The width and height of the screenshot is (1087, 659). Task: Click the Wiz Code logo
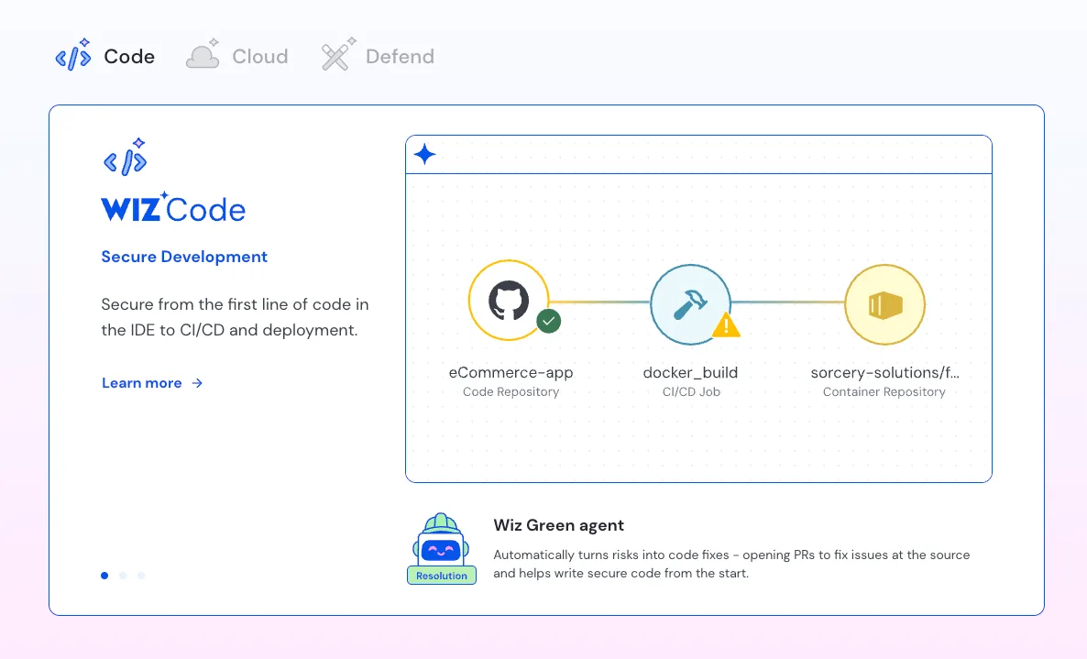tap(173, 208)
